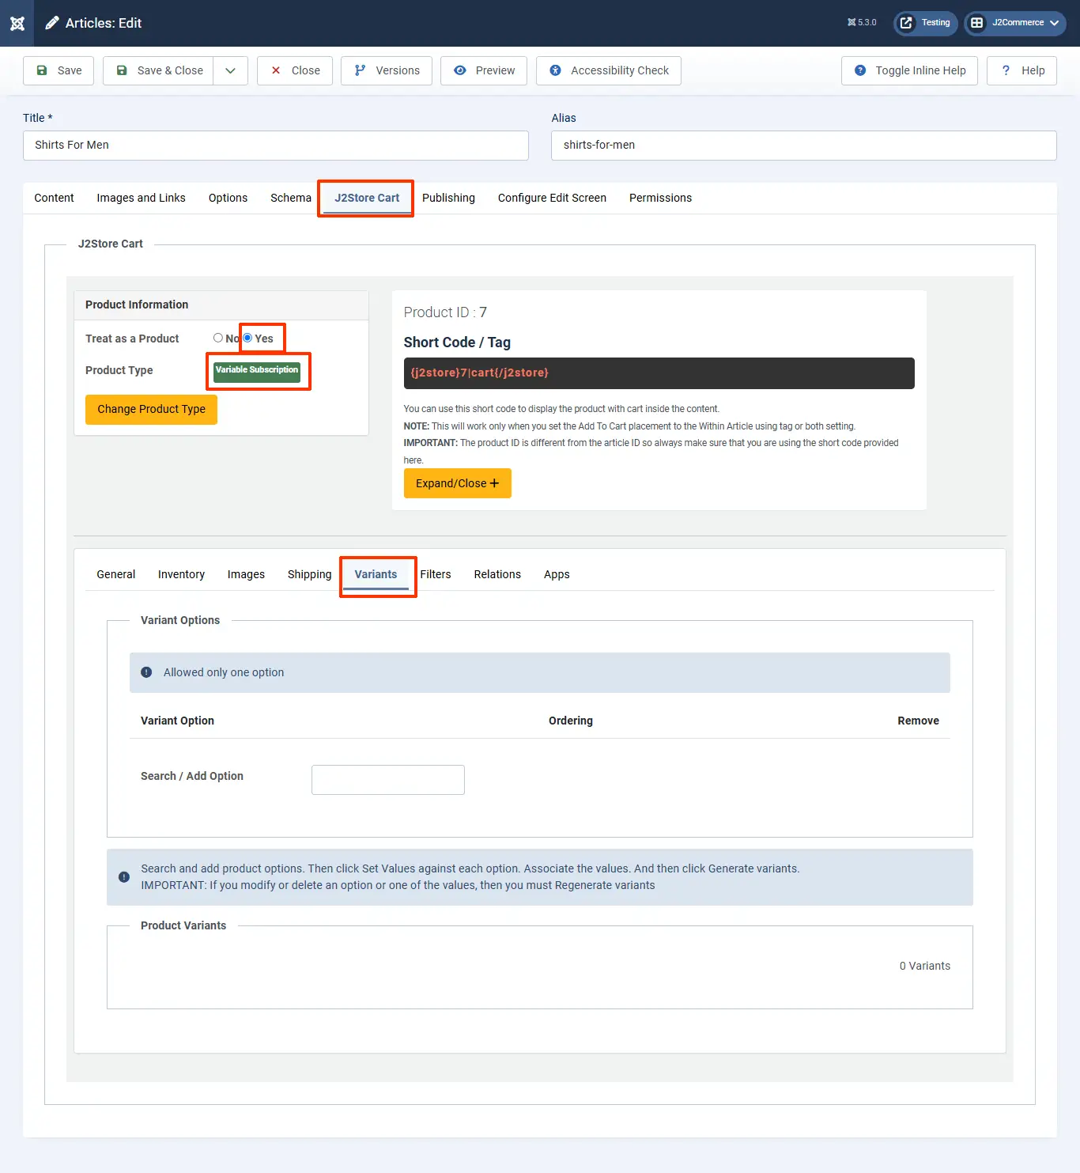Click the Alias input field

point(804,146)
